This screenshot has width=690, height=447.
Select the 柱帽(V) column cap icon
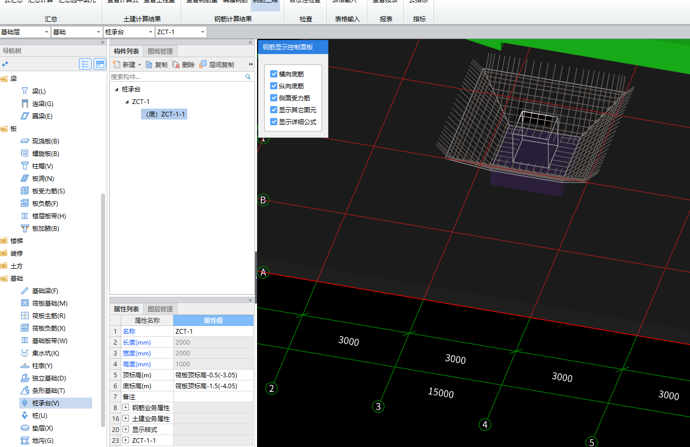tap(24, 166)
